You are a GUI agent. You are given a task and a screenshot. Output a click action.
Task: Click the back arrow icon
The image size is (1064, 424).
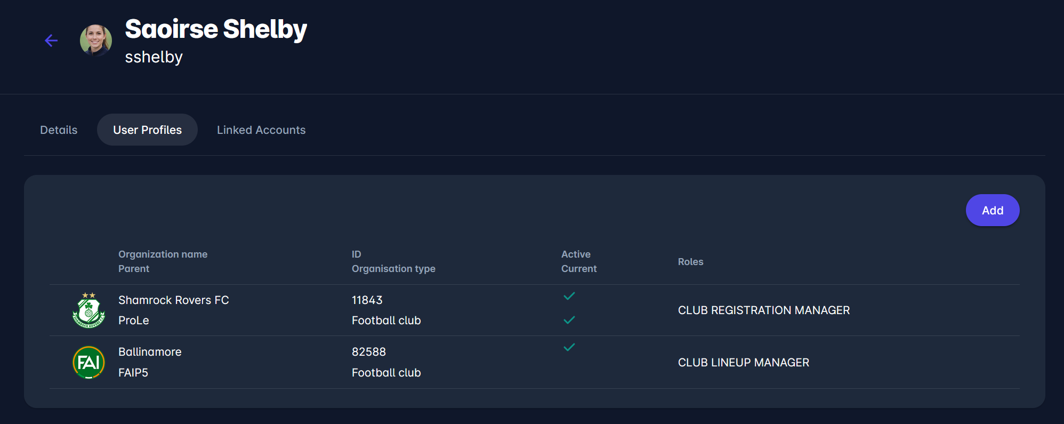[51, 41]
